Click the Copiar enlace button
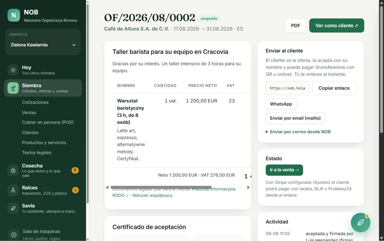 point(334,88)
